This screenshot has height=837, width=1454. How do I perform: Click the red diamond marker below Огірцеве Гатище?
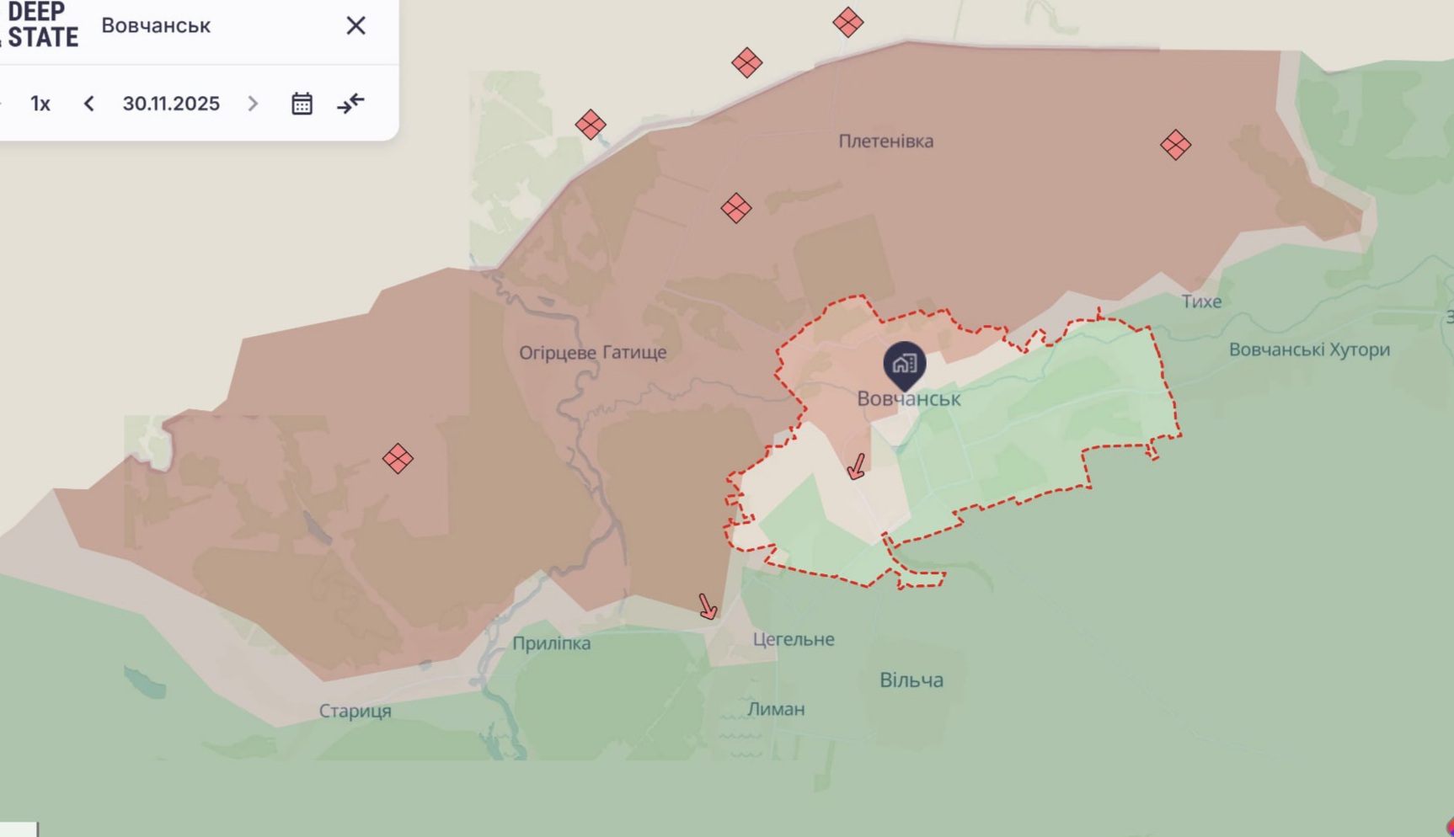pyautogui.click(x=398, y=457)
